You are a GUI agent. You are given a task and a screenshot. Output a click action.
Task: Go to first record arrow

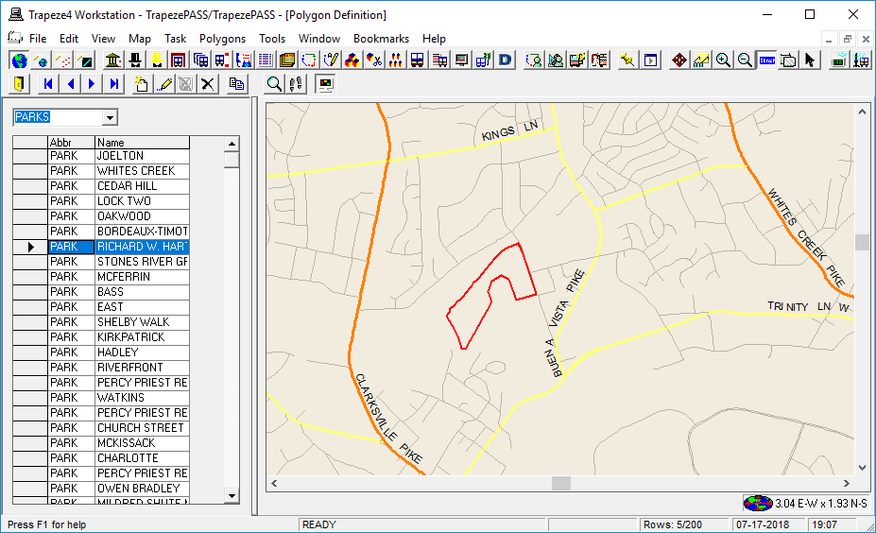(48, 84)
